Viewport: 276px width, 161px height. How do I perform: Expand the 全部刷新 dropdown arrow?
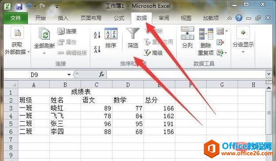pyautogui.click(x=44, y=53)
